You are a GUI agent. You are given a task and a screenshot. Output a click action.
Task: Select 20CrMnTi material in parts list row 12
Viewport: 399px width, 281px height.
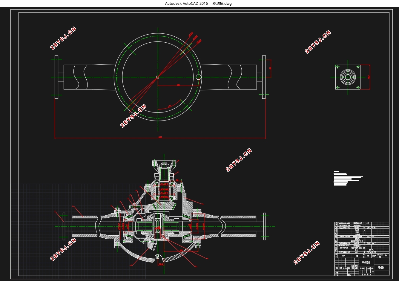tap(371, 228)
